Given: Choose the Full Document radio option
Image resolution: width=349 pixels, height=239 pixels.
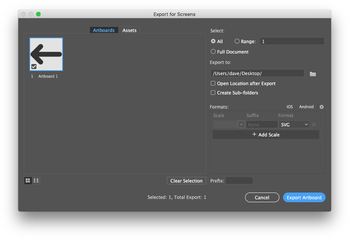Looking at the screenshot, I should coord(213,52).
